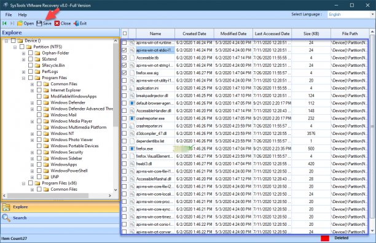Sort by the Name column header
This screenshot has width=376, height=243.
(155, 34)
